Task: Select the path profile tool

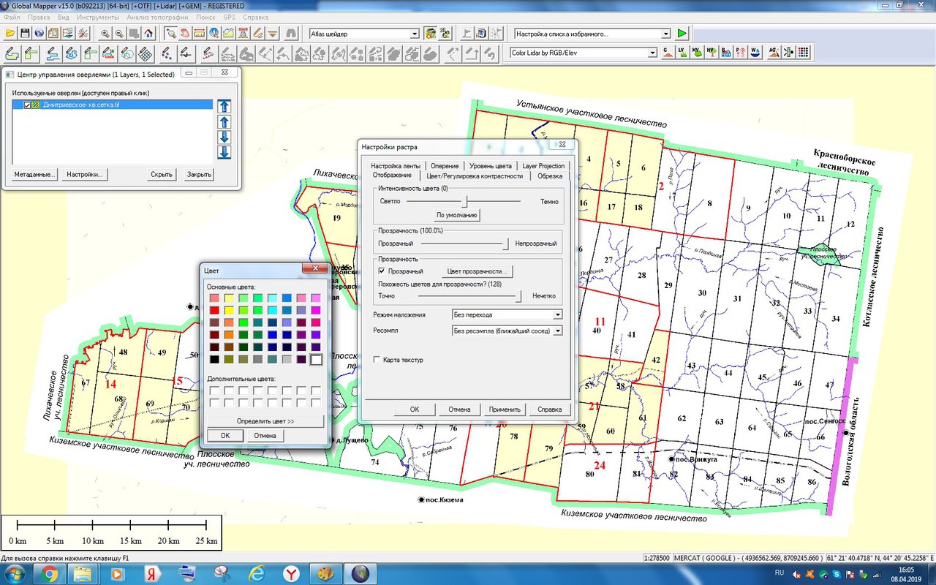Action: pyautogui.click(x=227, y=33)
